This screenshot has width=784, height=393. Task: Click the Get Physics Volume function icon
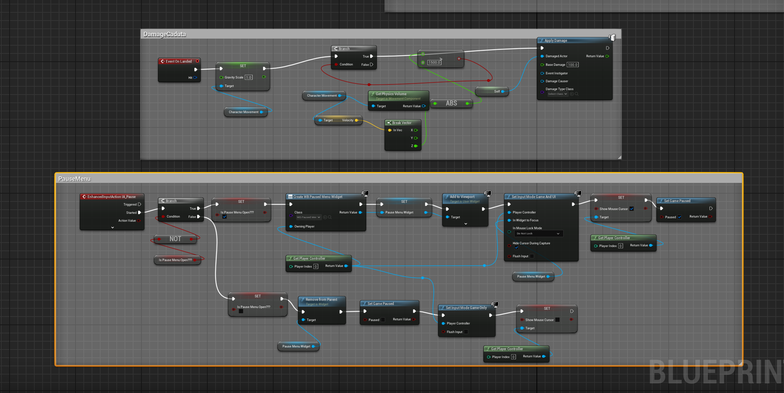(373, 94)
